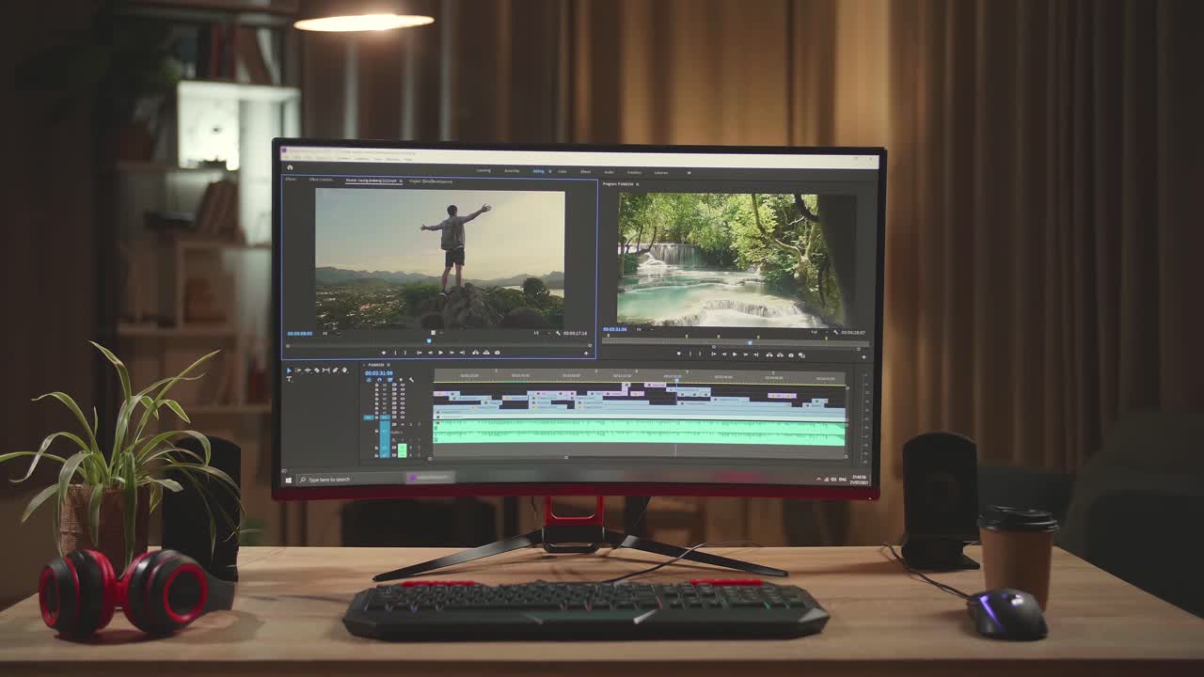Open the Source panel menu next to its tab
Image resolution: width=1204 pixels, height=677 pixels.
coord(401,182)
